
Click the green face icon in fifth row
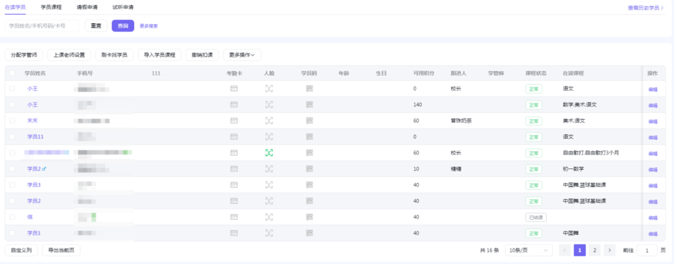pyautogui.click(x=269, y=152)
